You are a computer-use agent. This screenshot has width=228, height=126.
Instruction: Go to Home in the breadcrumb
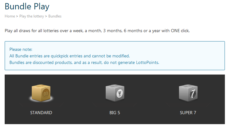[x=10, y=16]
